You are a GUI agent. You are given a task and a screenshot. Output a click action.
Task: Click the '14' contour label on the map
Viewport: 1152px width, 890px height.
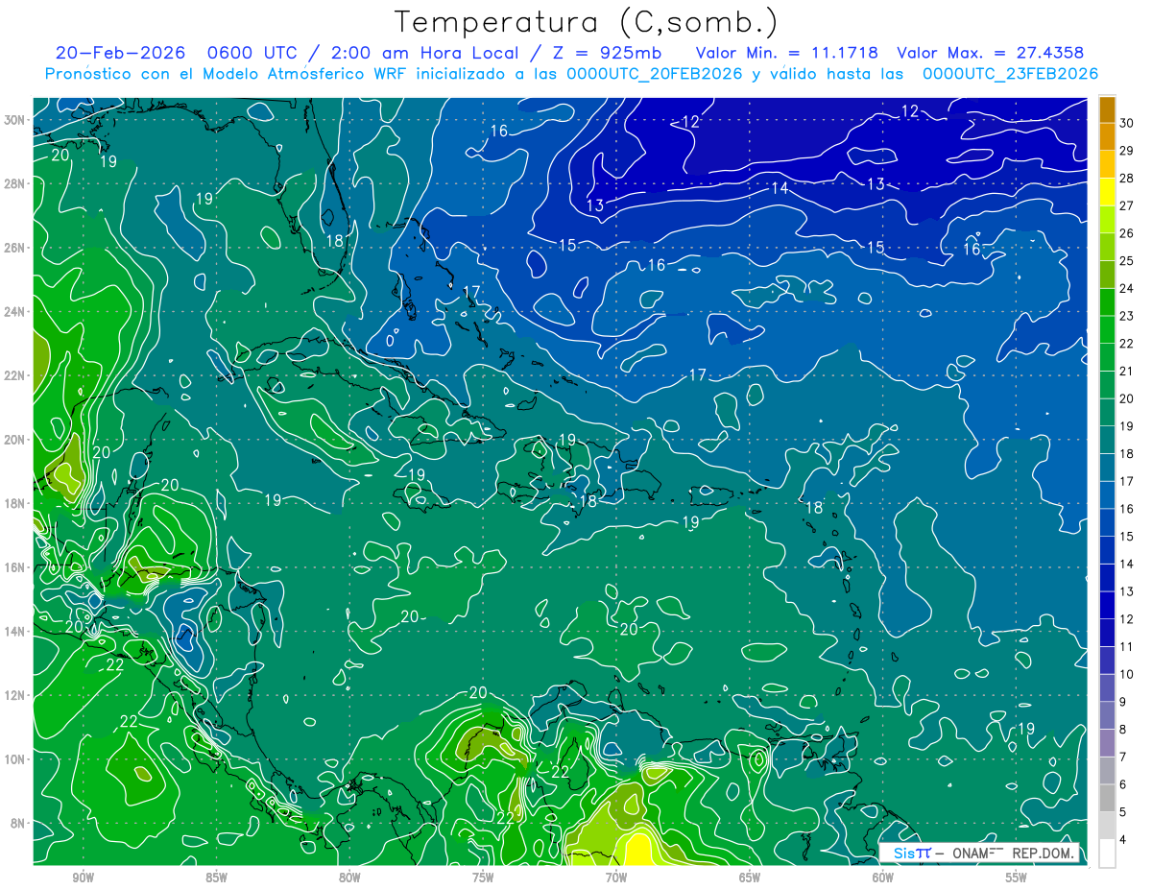pos(780,188)
